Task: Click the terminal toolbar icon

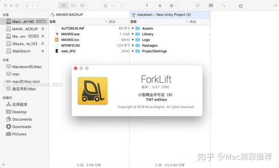Action: 211,6
